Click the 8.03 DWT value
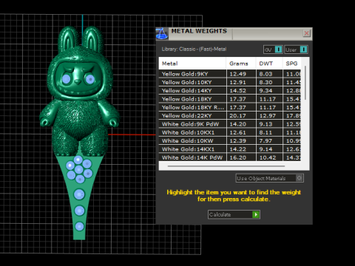This screenshot has width=355, height=266. 266,74
